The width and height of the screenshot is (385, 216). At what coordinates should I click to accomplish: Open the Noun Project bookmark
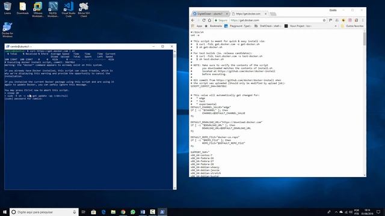(298, 26)
